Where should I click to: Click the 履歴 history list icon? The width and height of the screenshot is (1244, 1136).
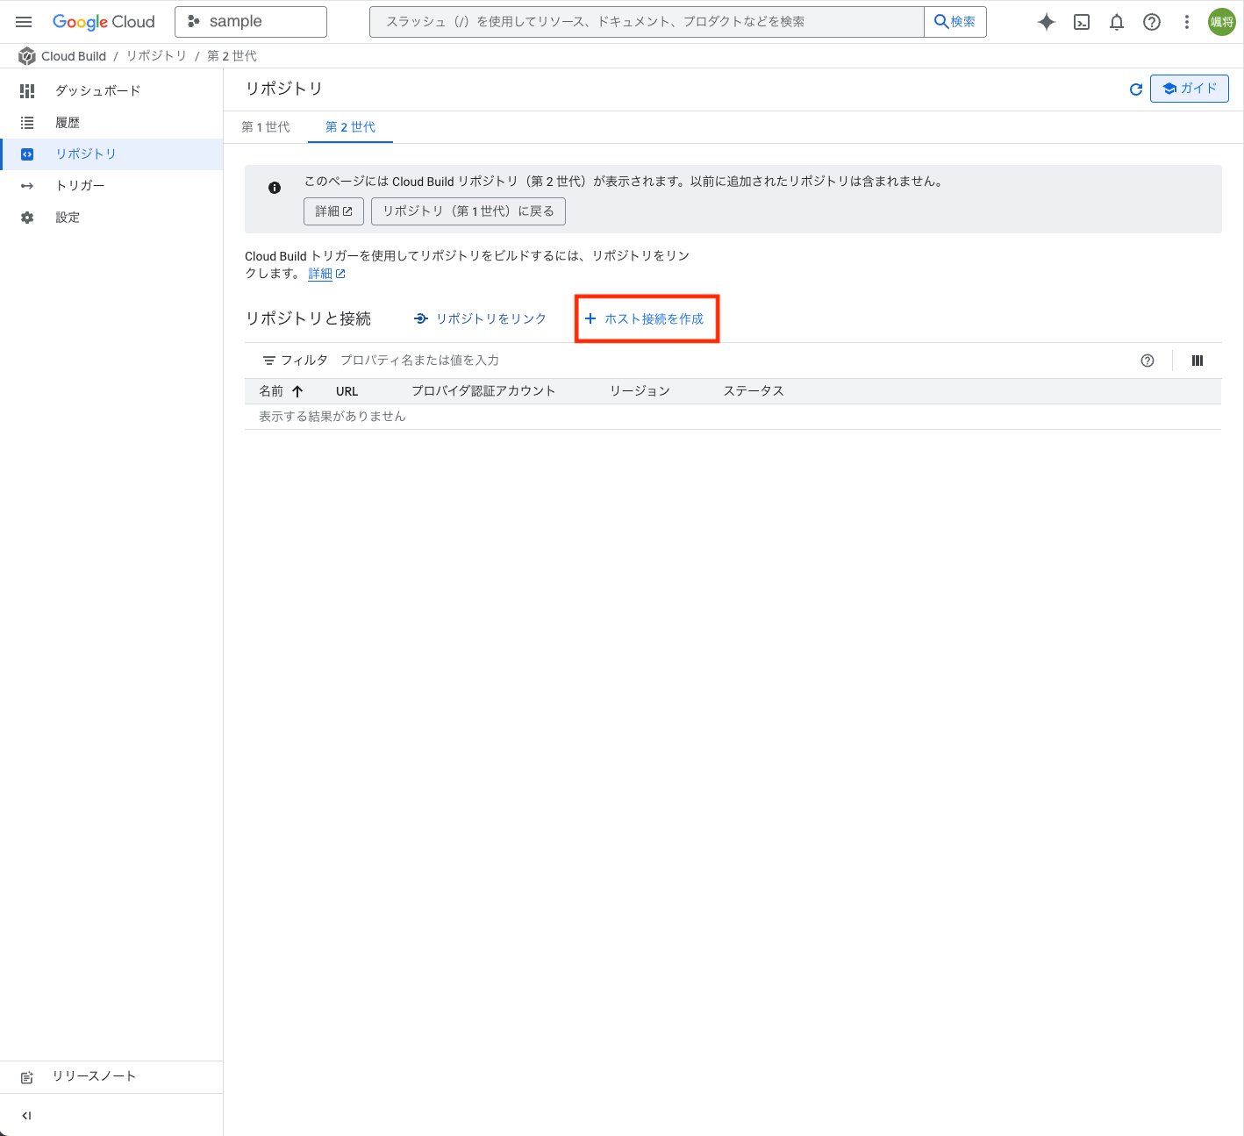tap(27, 123)
